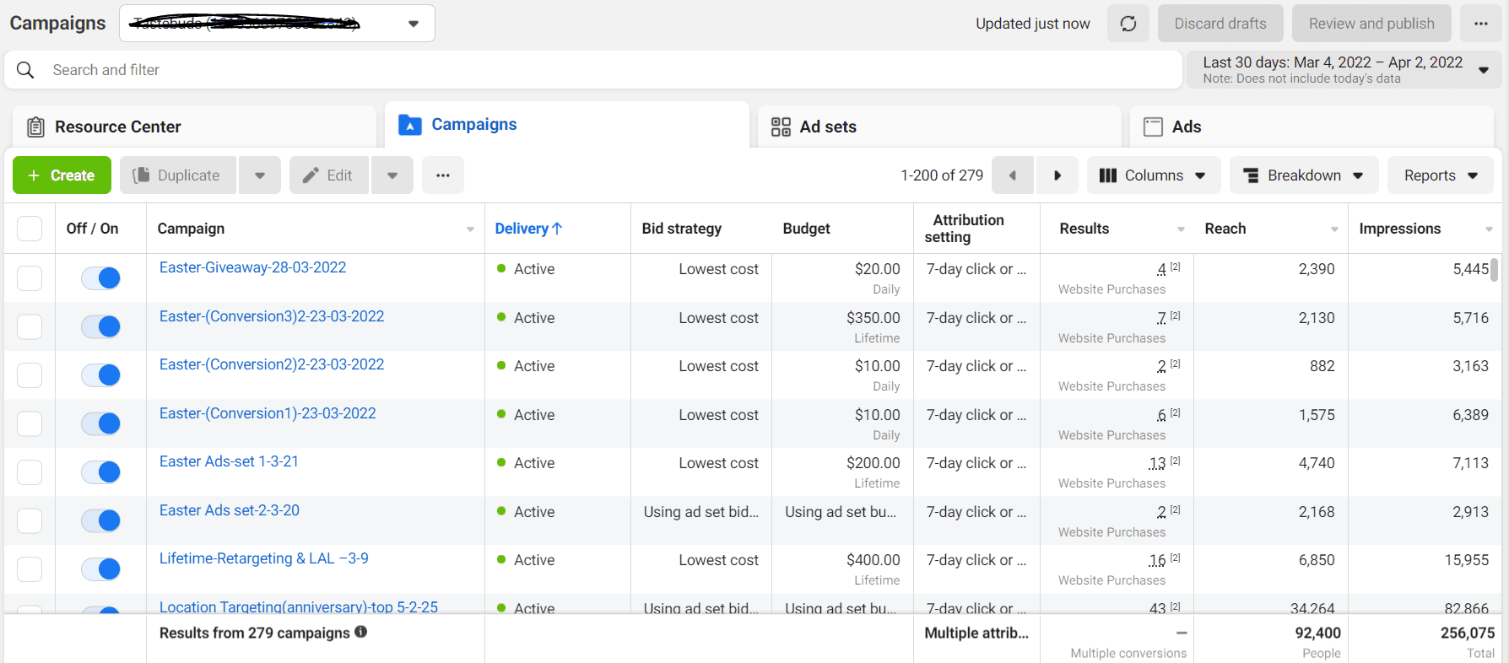Tick checkbox for Easter Ads-set 1-3-21 row
The height and width of the screenshot is (663, 1509).
(30, 472)
